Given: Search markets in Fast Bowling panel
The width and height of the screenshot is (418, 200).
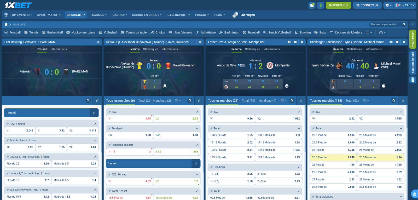Looking at the screenshot, I should (88, 101).
